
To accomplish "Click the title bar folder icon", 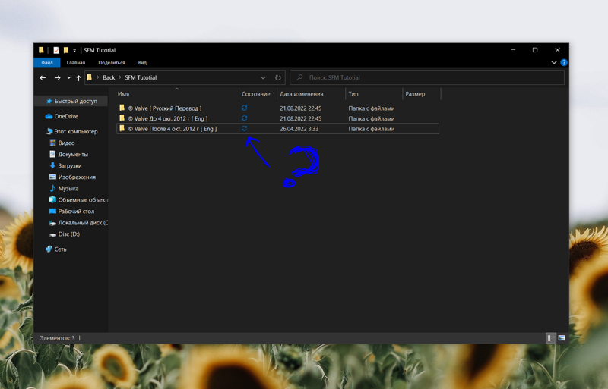I will (x=41, y=50).
